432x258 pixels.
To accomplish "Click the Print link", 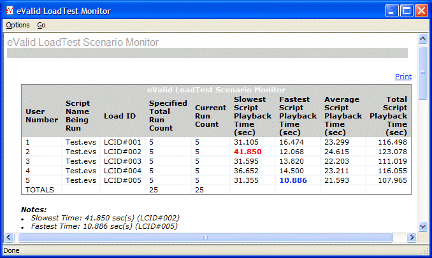I will coord(403,76).
